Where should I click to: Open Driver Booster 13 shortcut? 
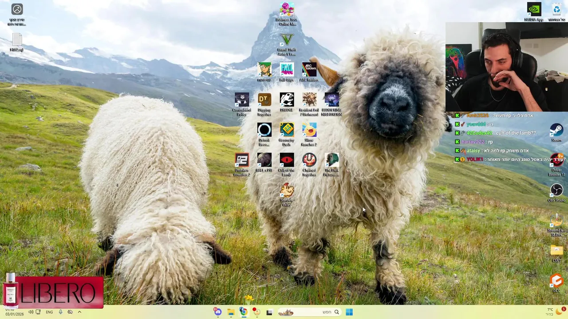click(556, 165)
